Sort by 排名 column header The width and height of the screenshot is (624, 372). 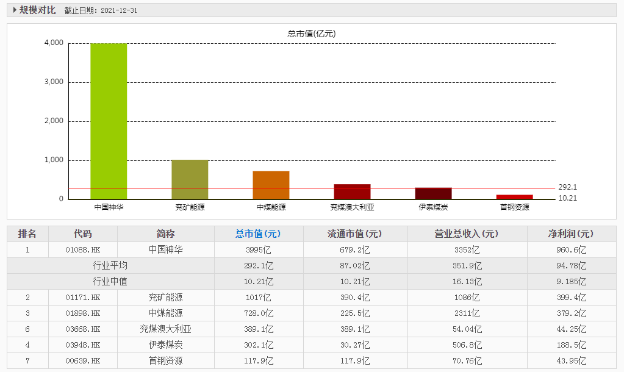[x=27, y=234]
